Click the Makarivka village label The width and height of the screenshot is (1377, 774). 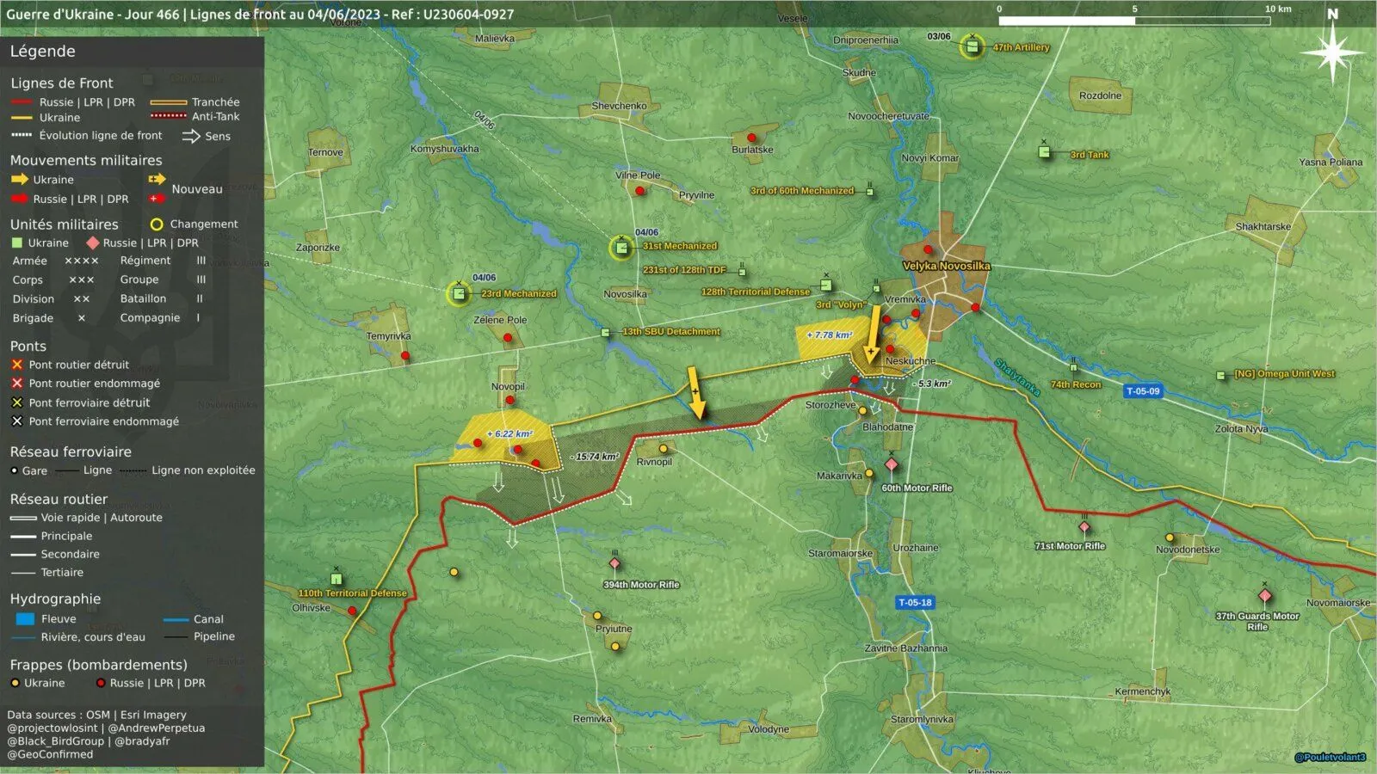839,476
